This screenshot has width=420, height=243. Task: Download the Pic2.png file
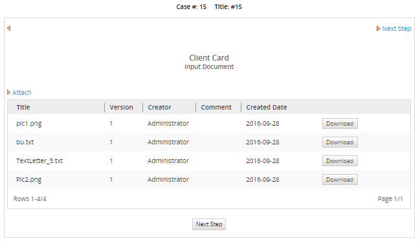pyautogui.click(x=340, y=180)
